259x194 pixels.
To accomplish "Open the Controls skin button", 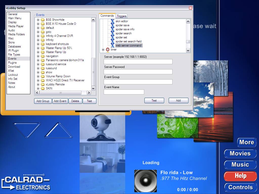I will tap(240, 187).
